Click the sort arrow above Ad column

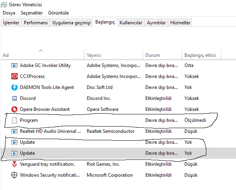[x=41, y=51]
